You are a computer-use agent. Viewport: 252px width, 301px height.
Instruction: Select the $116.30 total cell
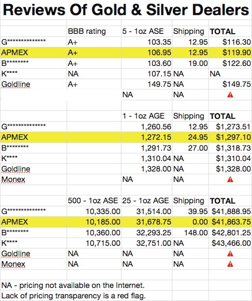pyautogui.click(x=230, y=42)
